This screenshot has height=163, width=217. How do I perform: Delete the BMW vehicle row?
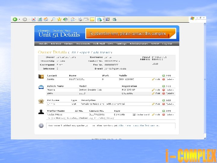(x=168, y=93)
